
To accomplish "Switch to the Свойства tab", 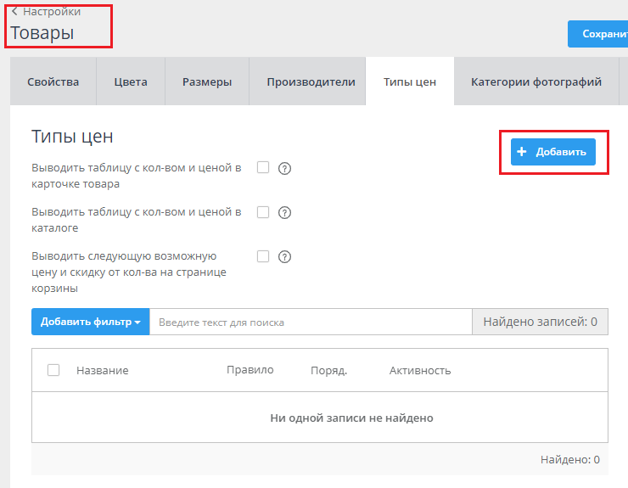I will pos(53,82).
